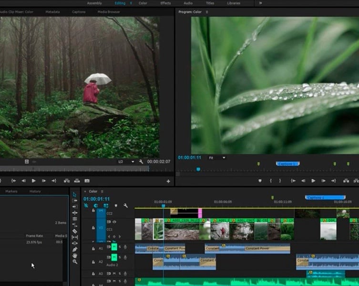Select the Slip tool
Screen dimensions: 359x286
click(75, 237)
